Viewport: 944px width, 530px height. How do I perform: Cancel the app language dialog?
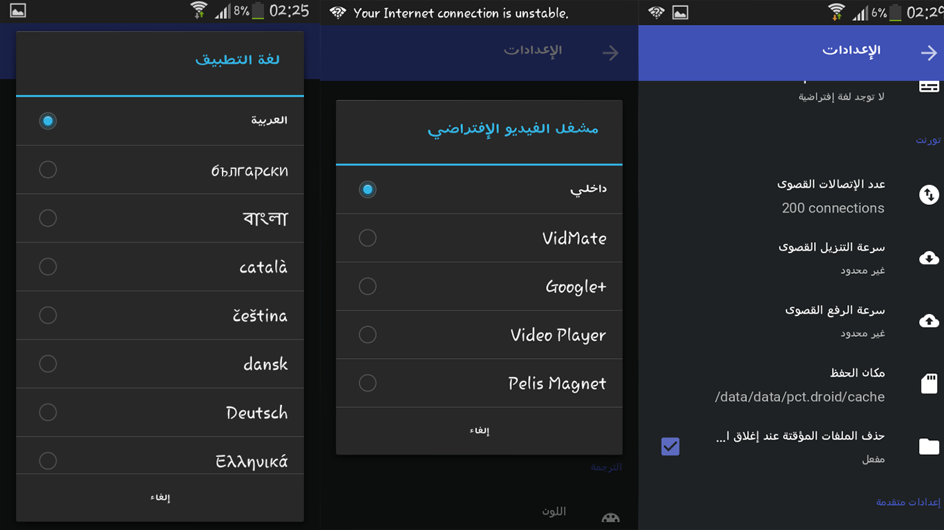(x=160, y=498)
